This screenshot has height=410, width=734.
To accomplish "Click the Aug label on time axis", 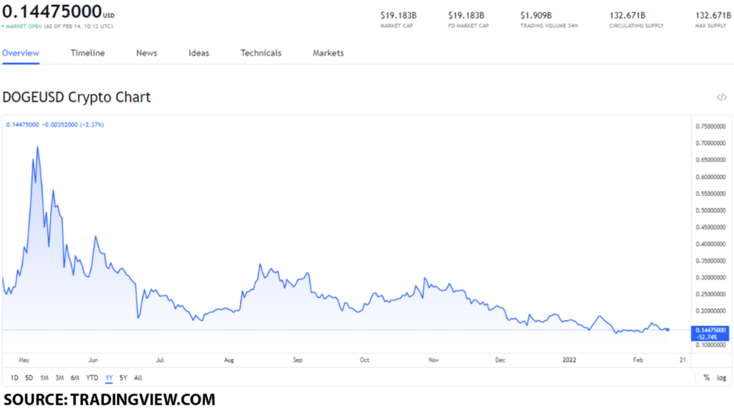I will [229, 360].
